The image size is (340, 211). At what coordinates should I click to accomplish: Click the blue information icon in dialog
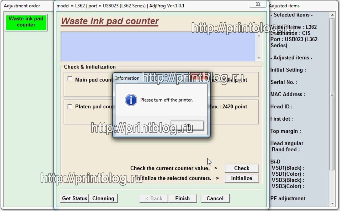(131, 100)
